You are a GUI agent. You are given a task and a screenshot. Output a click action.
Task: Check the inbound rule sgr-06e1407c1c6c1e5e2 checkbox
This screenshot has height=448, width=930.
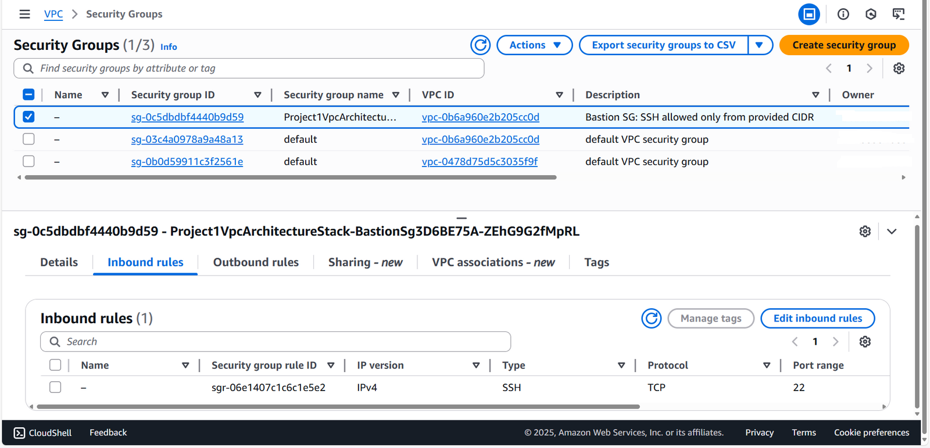point(55,387)
